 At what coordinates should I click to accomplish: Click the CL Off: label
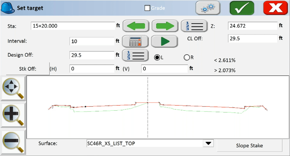(195, 39)
